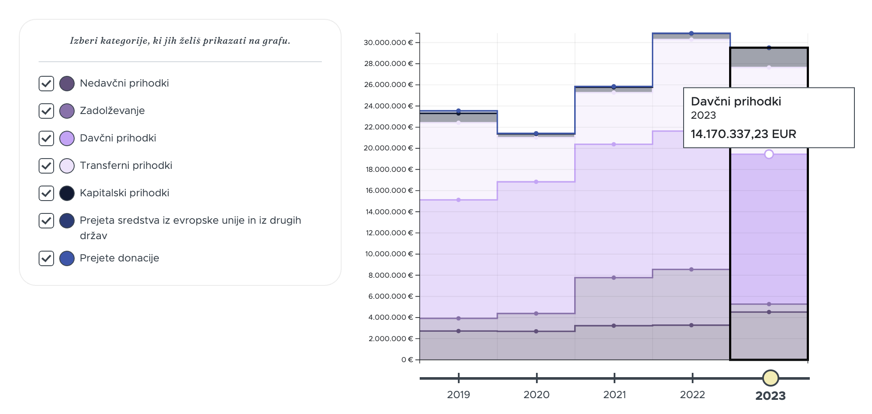Toggle the Zadolževanje checkbox
Image resolution: width=872 pixels, height=414 pixels.
[46, 111]
